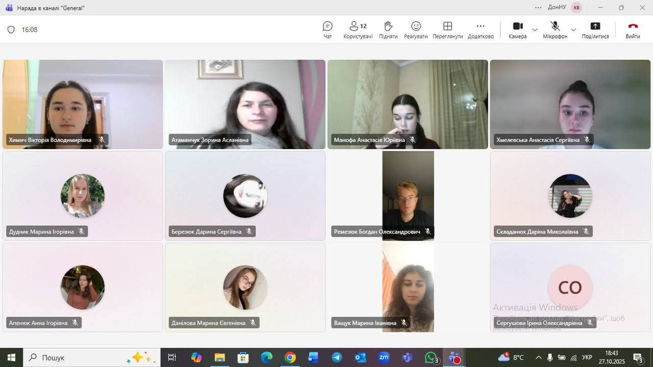Unmute using the Мікрофон button

pos(555,30)
